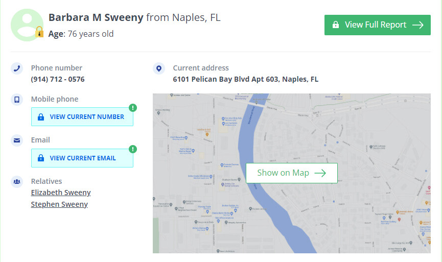
Task: Click the email envelope icon
Action: [x=17, y=140]
